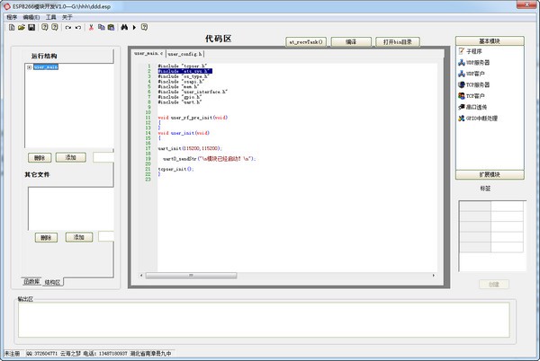Click 添加 under the 其它文件 list
This screenshot has width=540, height=361.
79,237
